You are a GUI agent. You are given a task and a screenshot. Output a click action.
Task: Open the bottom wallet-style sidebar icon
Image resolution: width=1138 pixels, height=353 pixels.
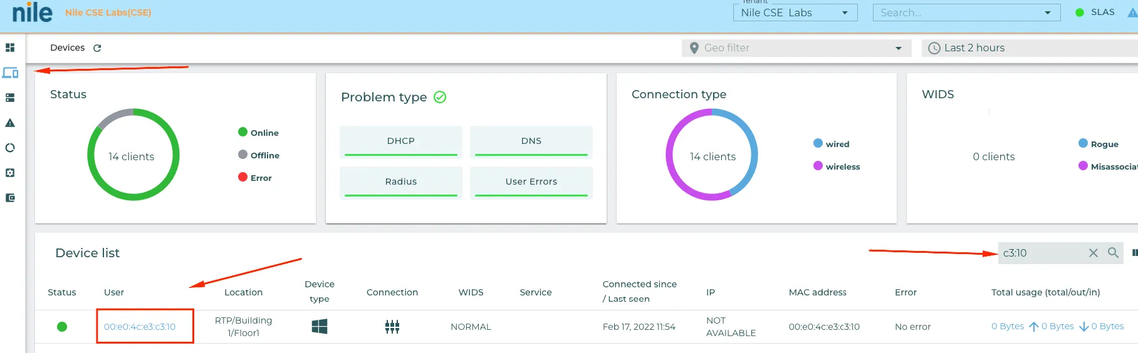tap(10, 198)
